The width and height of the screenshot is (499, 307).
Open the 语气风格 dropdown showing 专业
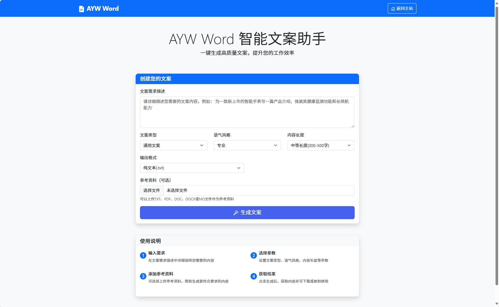click(247, 146)
